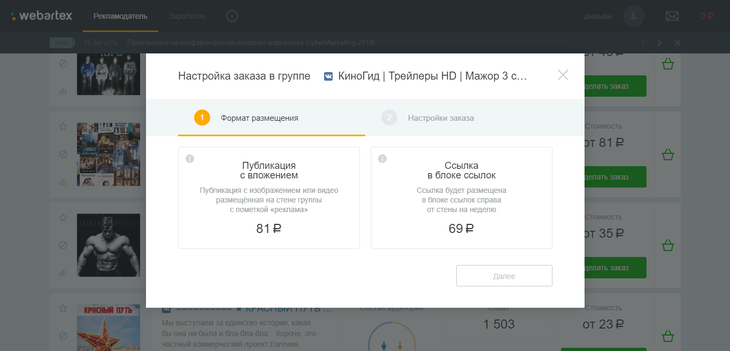The width and height of the screenshot is (730, 351).
Task: Show next announcement with right arrow
Action: [659, 43]
